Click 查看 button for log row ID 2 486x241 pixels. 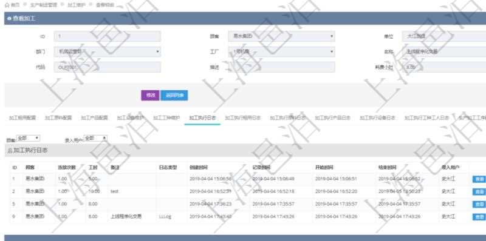click(479, 192)
